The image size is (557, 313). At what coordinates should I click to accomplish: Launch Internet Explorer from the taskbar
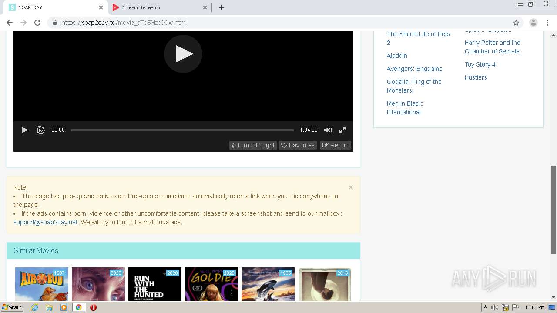(34, 307)
